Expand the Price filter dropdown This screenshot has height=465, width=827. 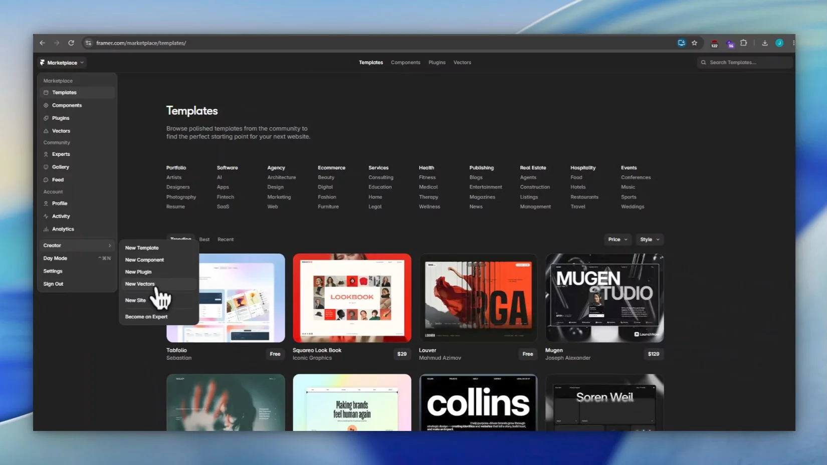[617, 240]
